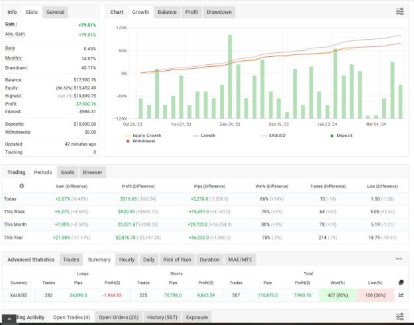This screenshot has height=325, width=414.
Task: Click the profit value $7,900.76 in Info
Action: [x=86, y=104]
